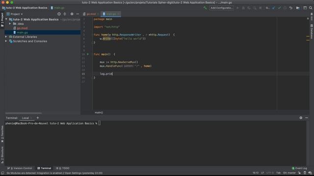Click Go Modules detected status message
Viewport: 314px width, 176px height.
[x=54, y=173]
